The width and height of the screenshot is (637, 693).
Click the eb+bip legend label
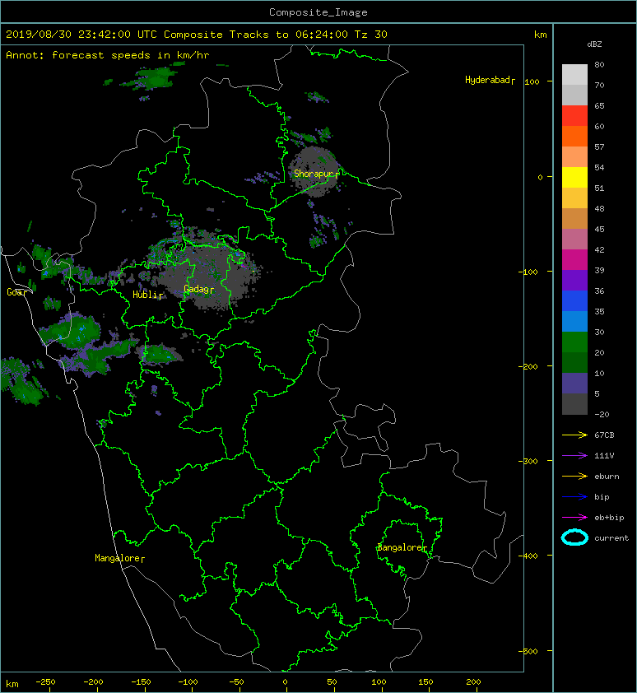[x=609, y=518]
